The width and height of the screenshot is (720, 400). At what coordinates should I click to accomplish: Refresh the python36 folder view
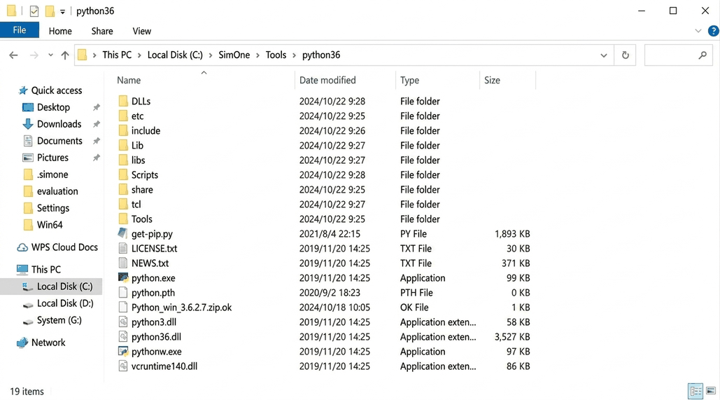click(626, 55)
